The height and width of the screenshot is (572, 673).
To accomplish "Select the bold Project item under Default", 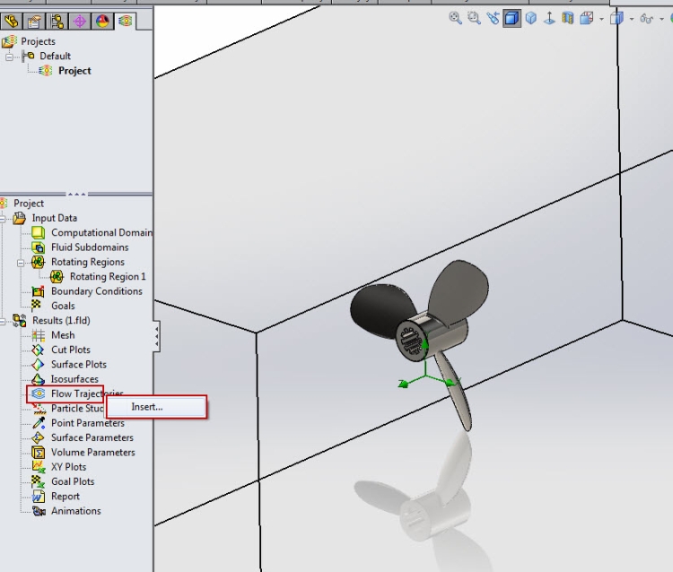I will pyautogui.click(x=74, y=71).
